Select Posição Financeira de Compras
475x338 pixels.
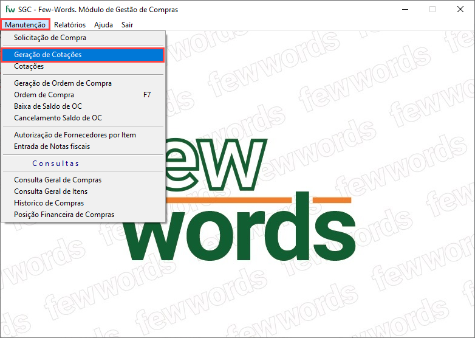coord(83,215)
